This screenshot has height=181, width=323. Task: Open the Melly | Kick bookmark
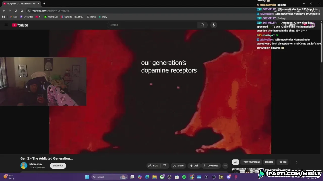(51, 17)
